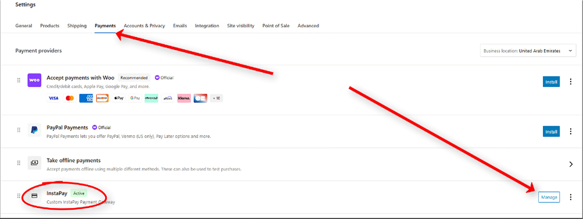The width and height of the screenshot is (583, 219).
Task: Expand the +10 more payment methods badge
Action: point(216,98)
